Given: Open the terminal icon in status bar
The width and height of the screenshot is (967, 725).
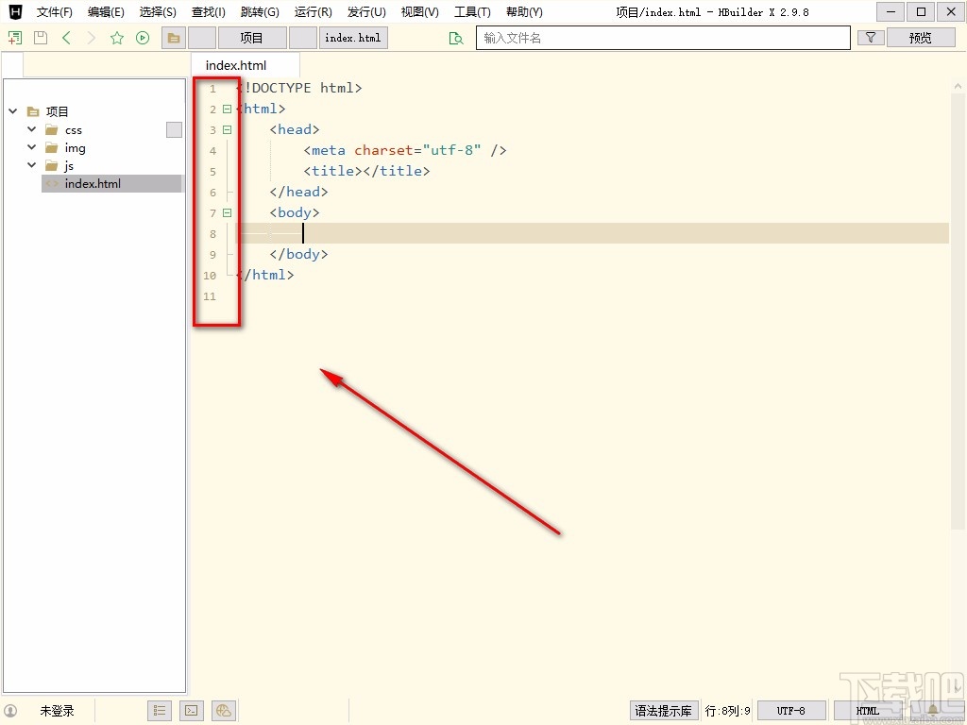Looking at the screenshot, I should tap(192, 711).
